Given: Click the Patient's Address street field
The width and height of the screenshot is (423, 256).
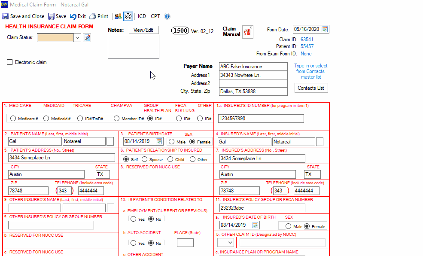Looking at the screenshot, I should (x=61, y=158).
